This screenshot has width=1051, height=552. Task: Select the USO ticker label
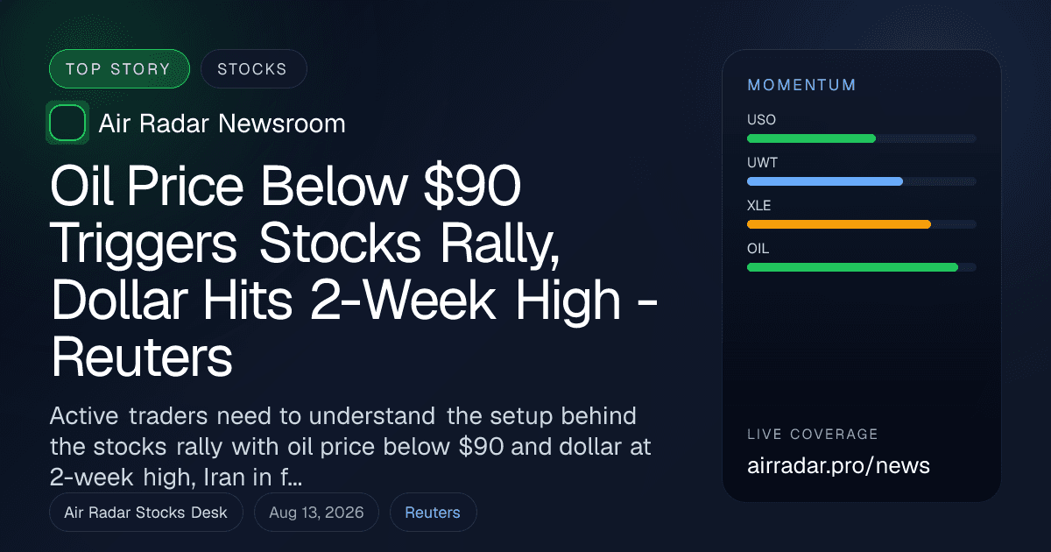click(x=761, y=120)
